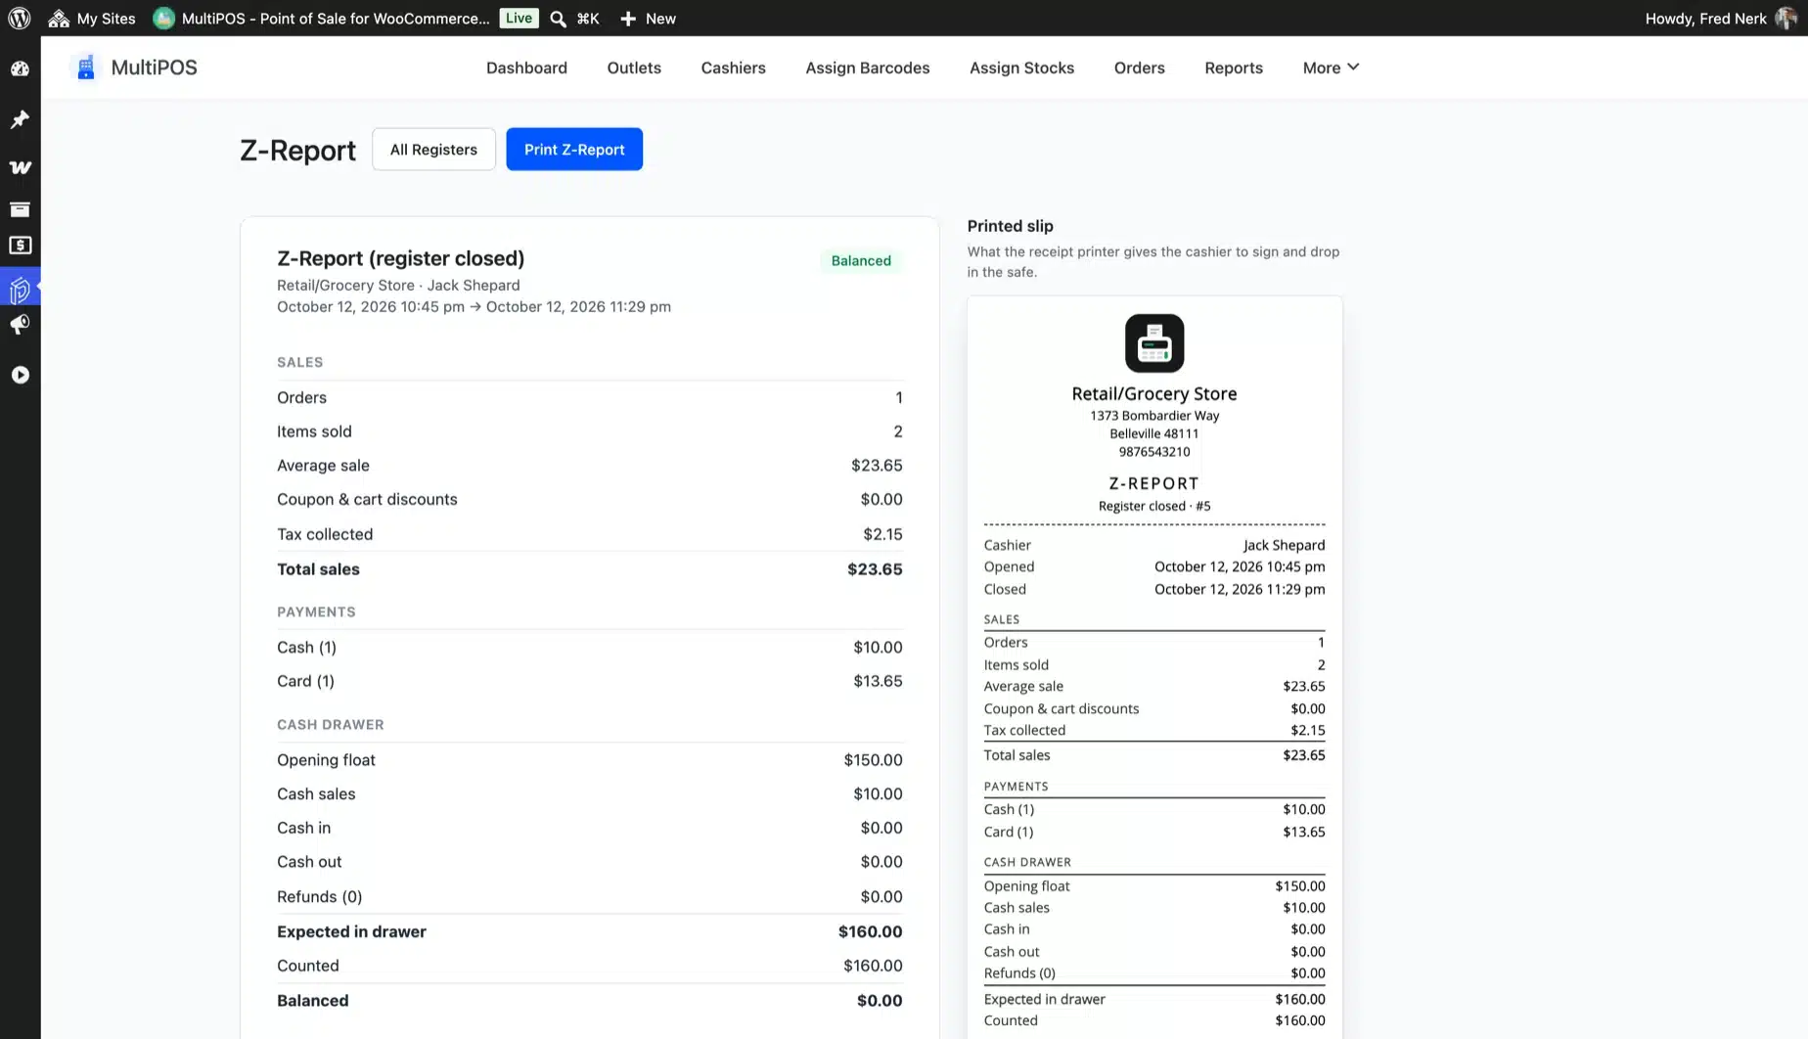This screenshot has width=1808, height=1039.
Task: Open Fred Nerk's profile avatar
Action: 1785,18
